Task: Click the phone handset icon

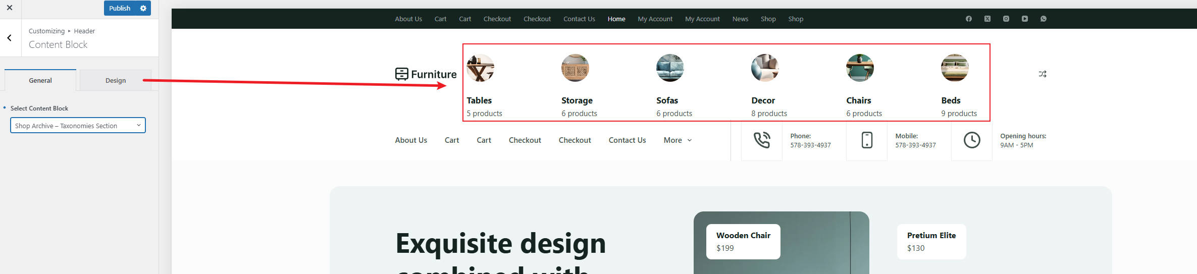Action: pos(761,140)
